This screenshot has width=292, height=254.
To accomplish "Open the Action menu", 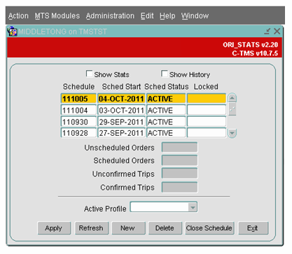I will (x=18, y=16).
